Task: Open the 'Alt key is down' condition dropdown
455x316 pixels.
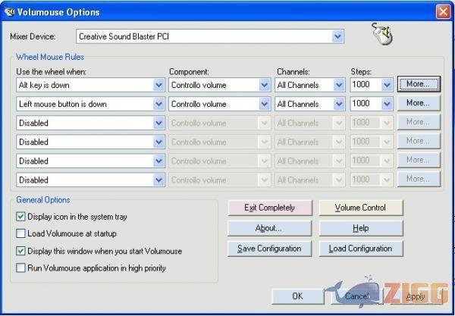Action: click(158, 85)
